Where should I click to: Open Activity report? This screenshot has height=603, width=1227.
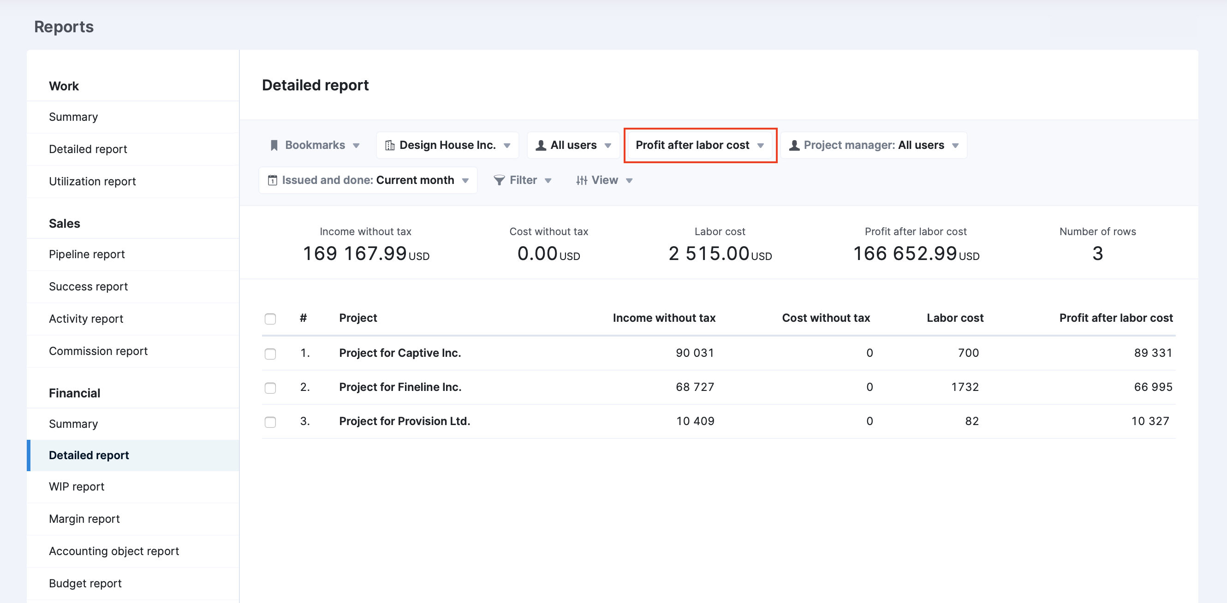tap(133, 319)
